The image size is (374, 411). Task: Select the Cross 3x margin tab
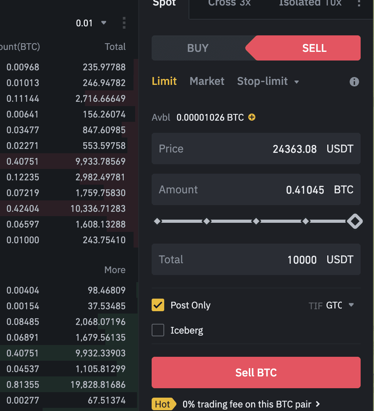coord(229,3)
